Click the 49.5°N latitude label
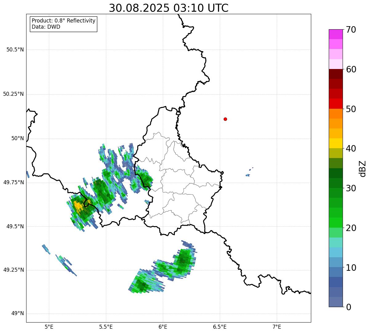 [15, 226]
